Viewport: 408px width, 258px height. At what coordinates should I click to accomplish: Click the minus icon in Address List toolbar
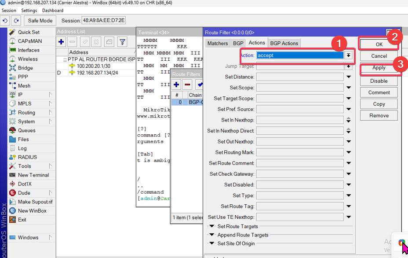point(73,42)
